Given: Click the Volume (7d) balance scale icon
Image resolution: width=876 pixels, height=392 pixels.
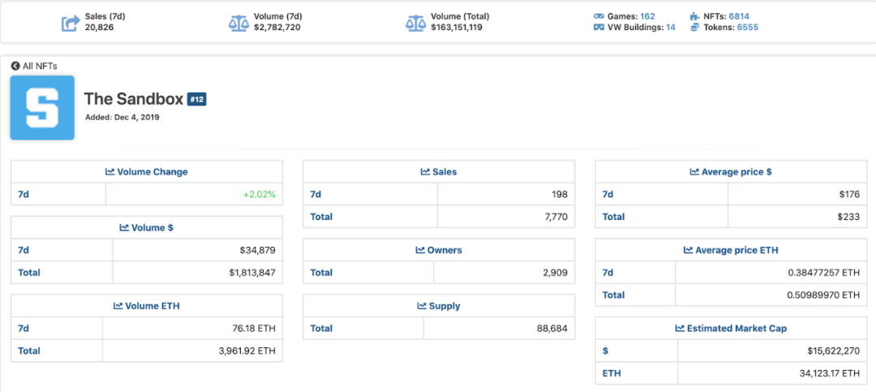Looking at the screenshot, I should coord(238,22).
